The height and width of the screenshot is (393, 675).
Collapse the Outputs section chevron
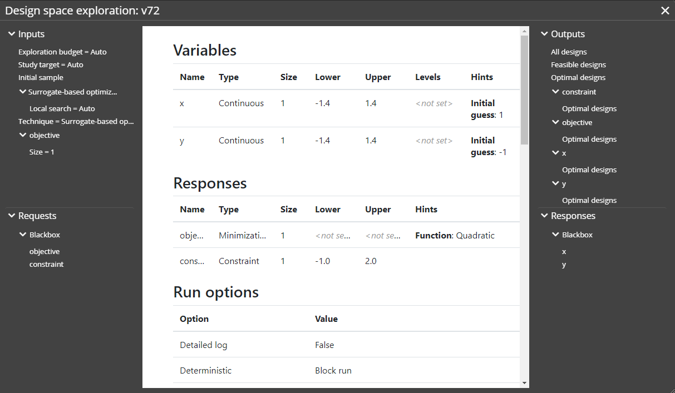coord(544,34)
